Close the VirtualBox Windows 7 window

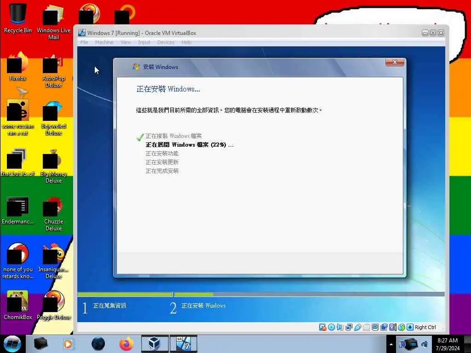click(x=441, y=33)
